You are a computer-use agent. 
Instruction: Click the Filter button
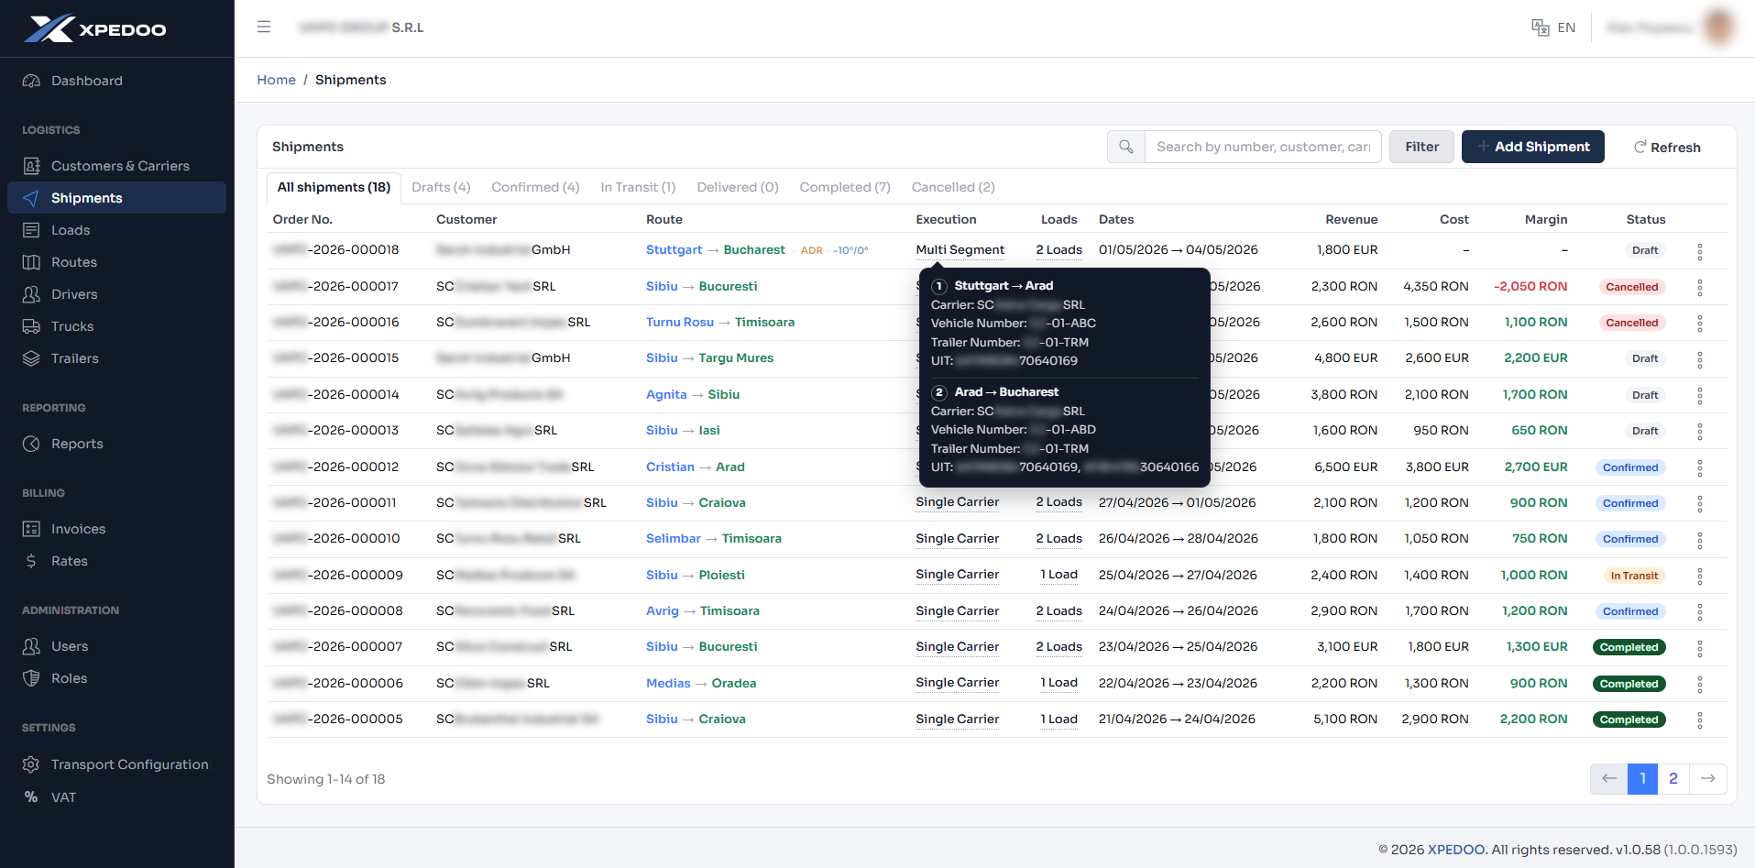(1421, 147)
